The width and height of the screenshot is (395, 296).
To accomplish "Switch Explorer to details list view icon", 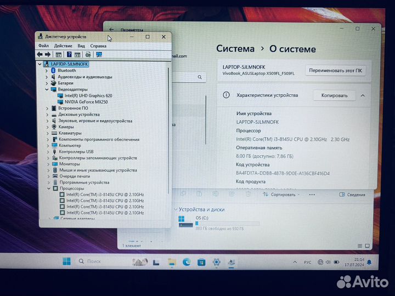I will 360,246.
